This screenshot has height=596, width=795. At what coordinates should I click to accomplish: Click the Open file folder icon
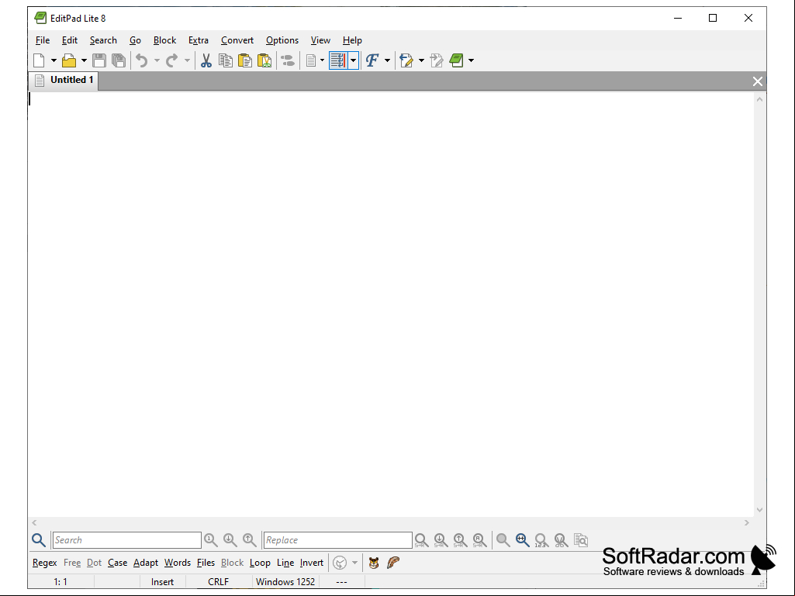pyautogui.click(x=69, y=60)
